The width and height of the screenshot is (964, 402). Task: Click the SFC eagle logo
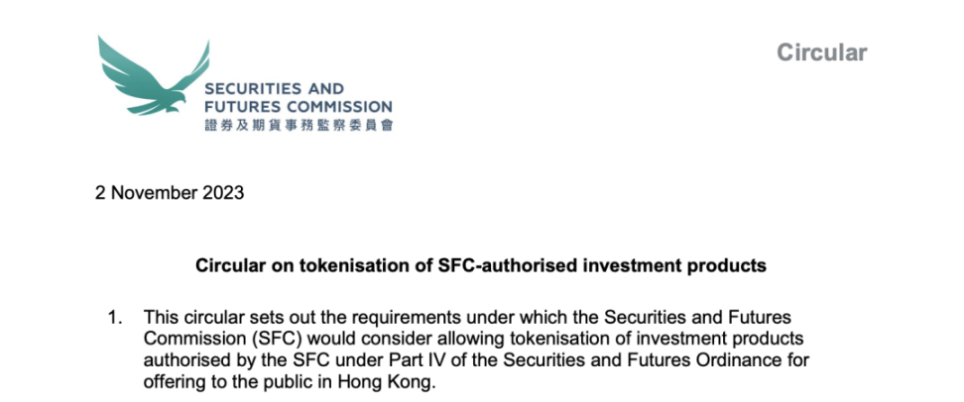coord(153,75)
